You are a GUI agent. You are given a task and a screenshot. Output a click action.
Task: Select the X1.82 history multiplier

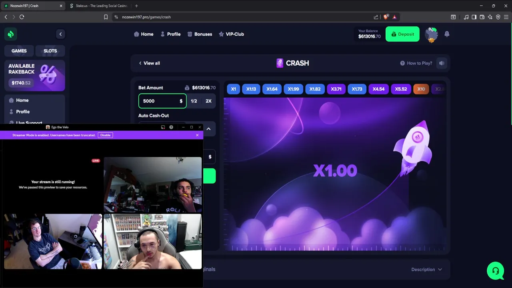click(x=315, y=89)
